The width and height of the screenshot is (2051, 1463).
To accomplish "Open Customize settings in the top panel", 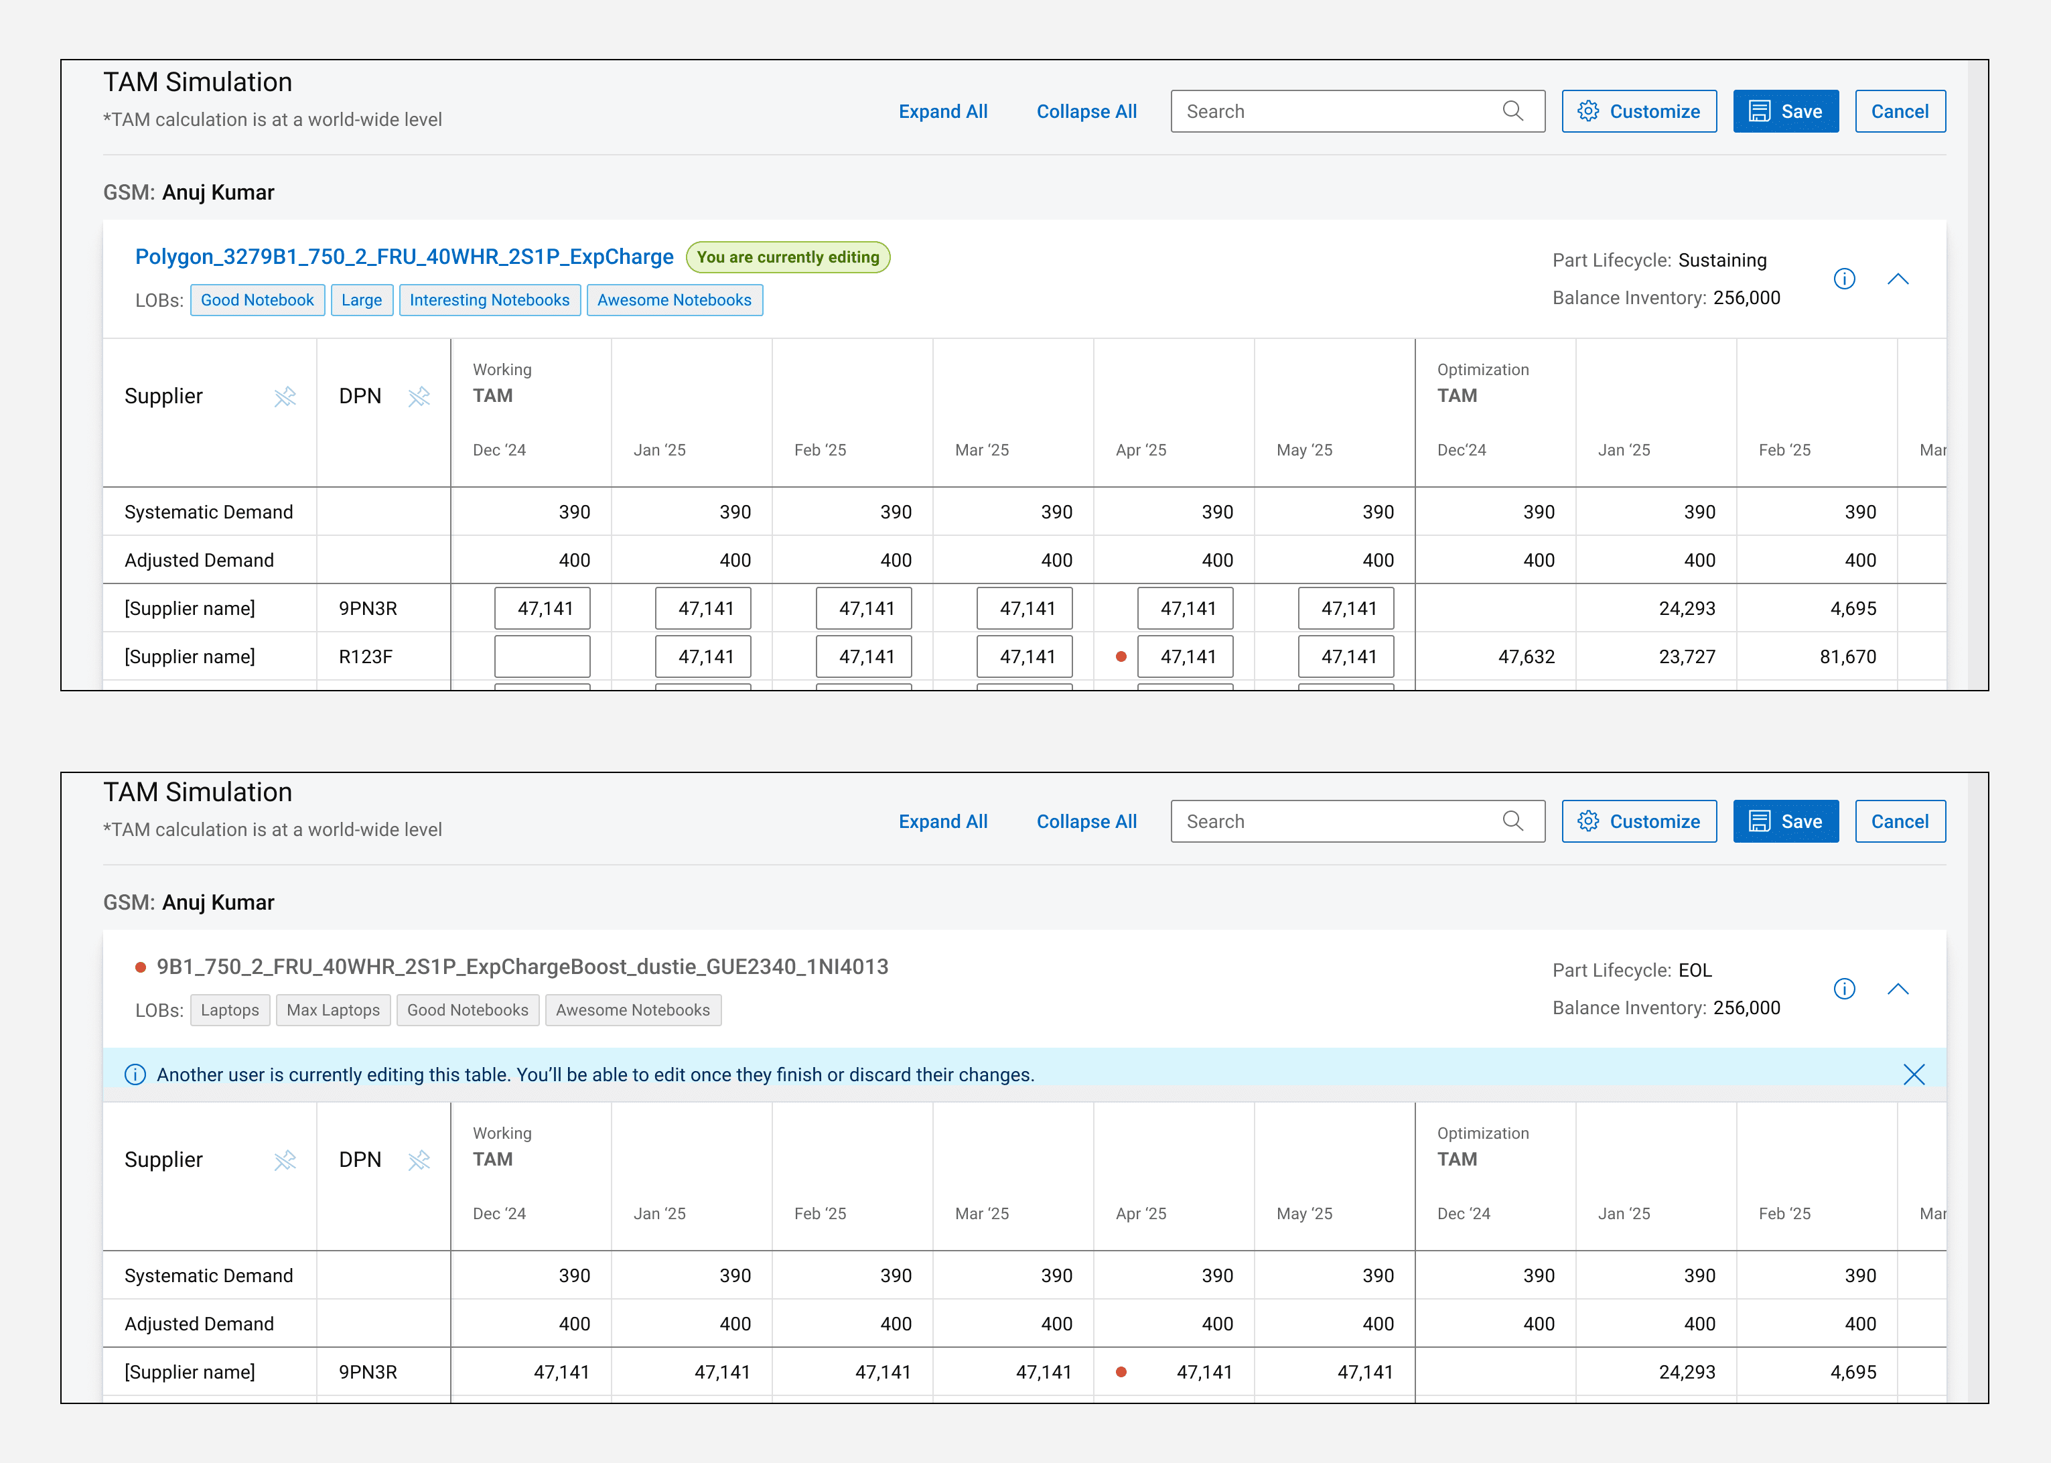I will (1638, 112).
